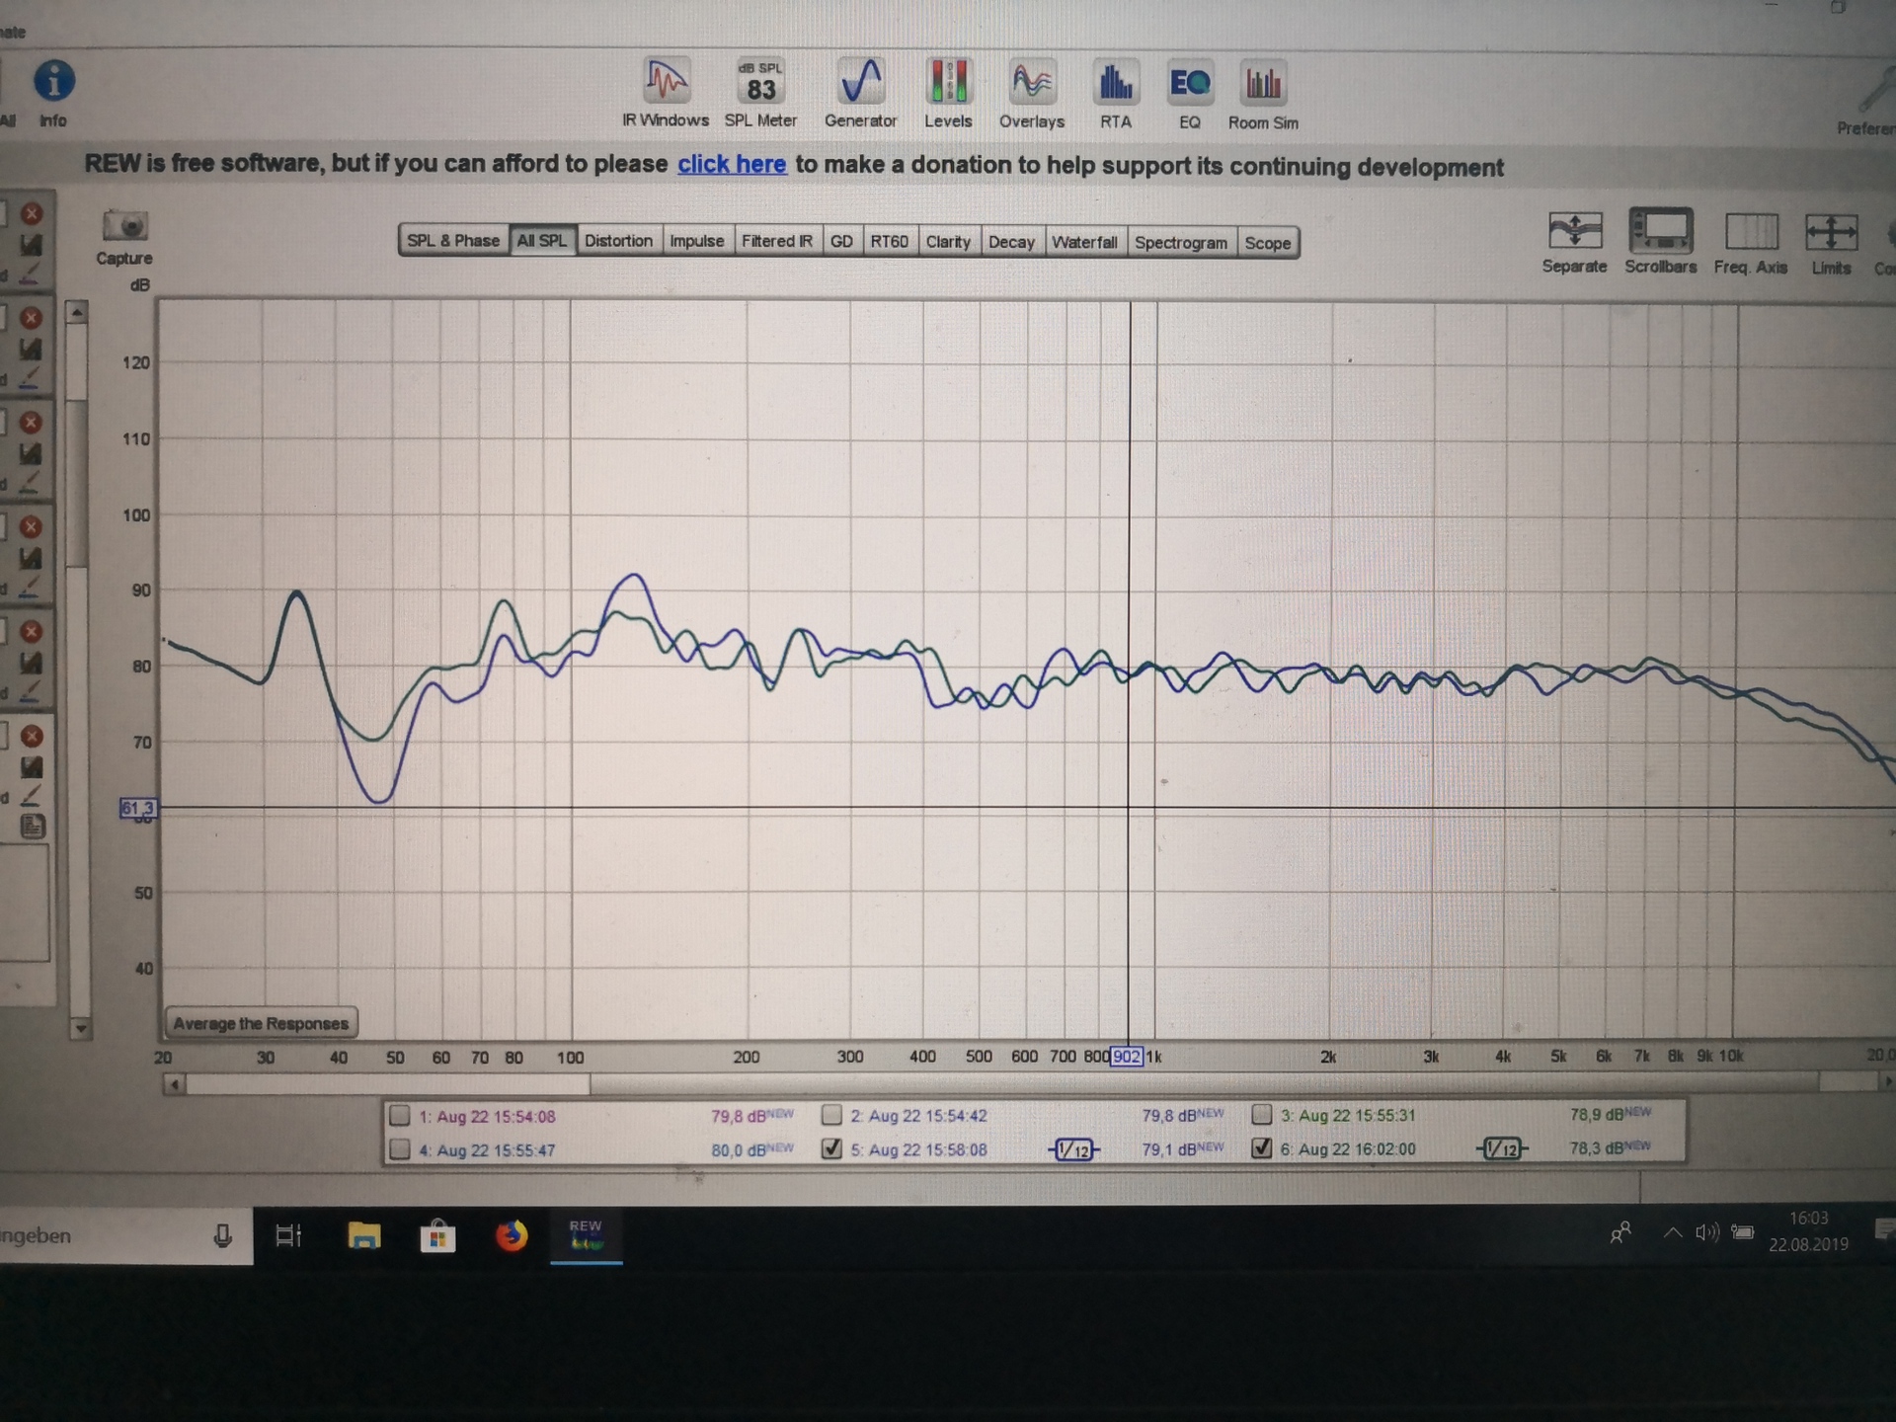Open the IR Windows tool
Image resolution: width=1896 pixels, height=1422 pixels.
coord(666,93)
